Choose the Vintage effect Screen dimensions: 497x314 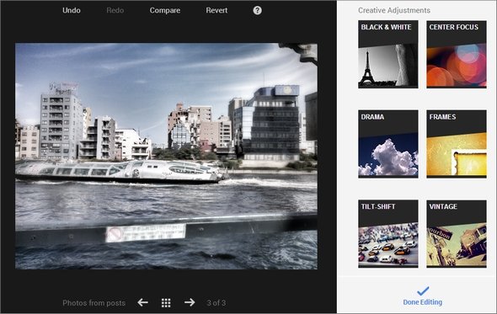tap(457, 234)
